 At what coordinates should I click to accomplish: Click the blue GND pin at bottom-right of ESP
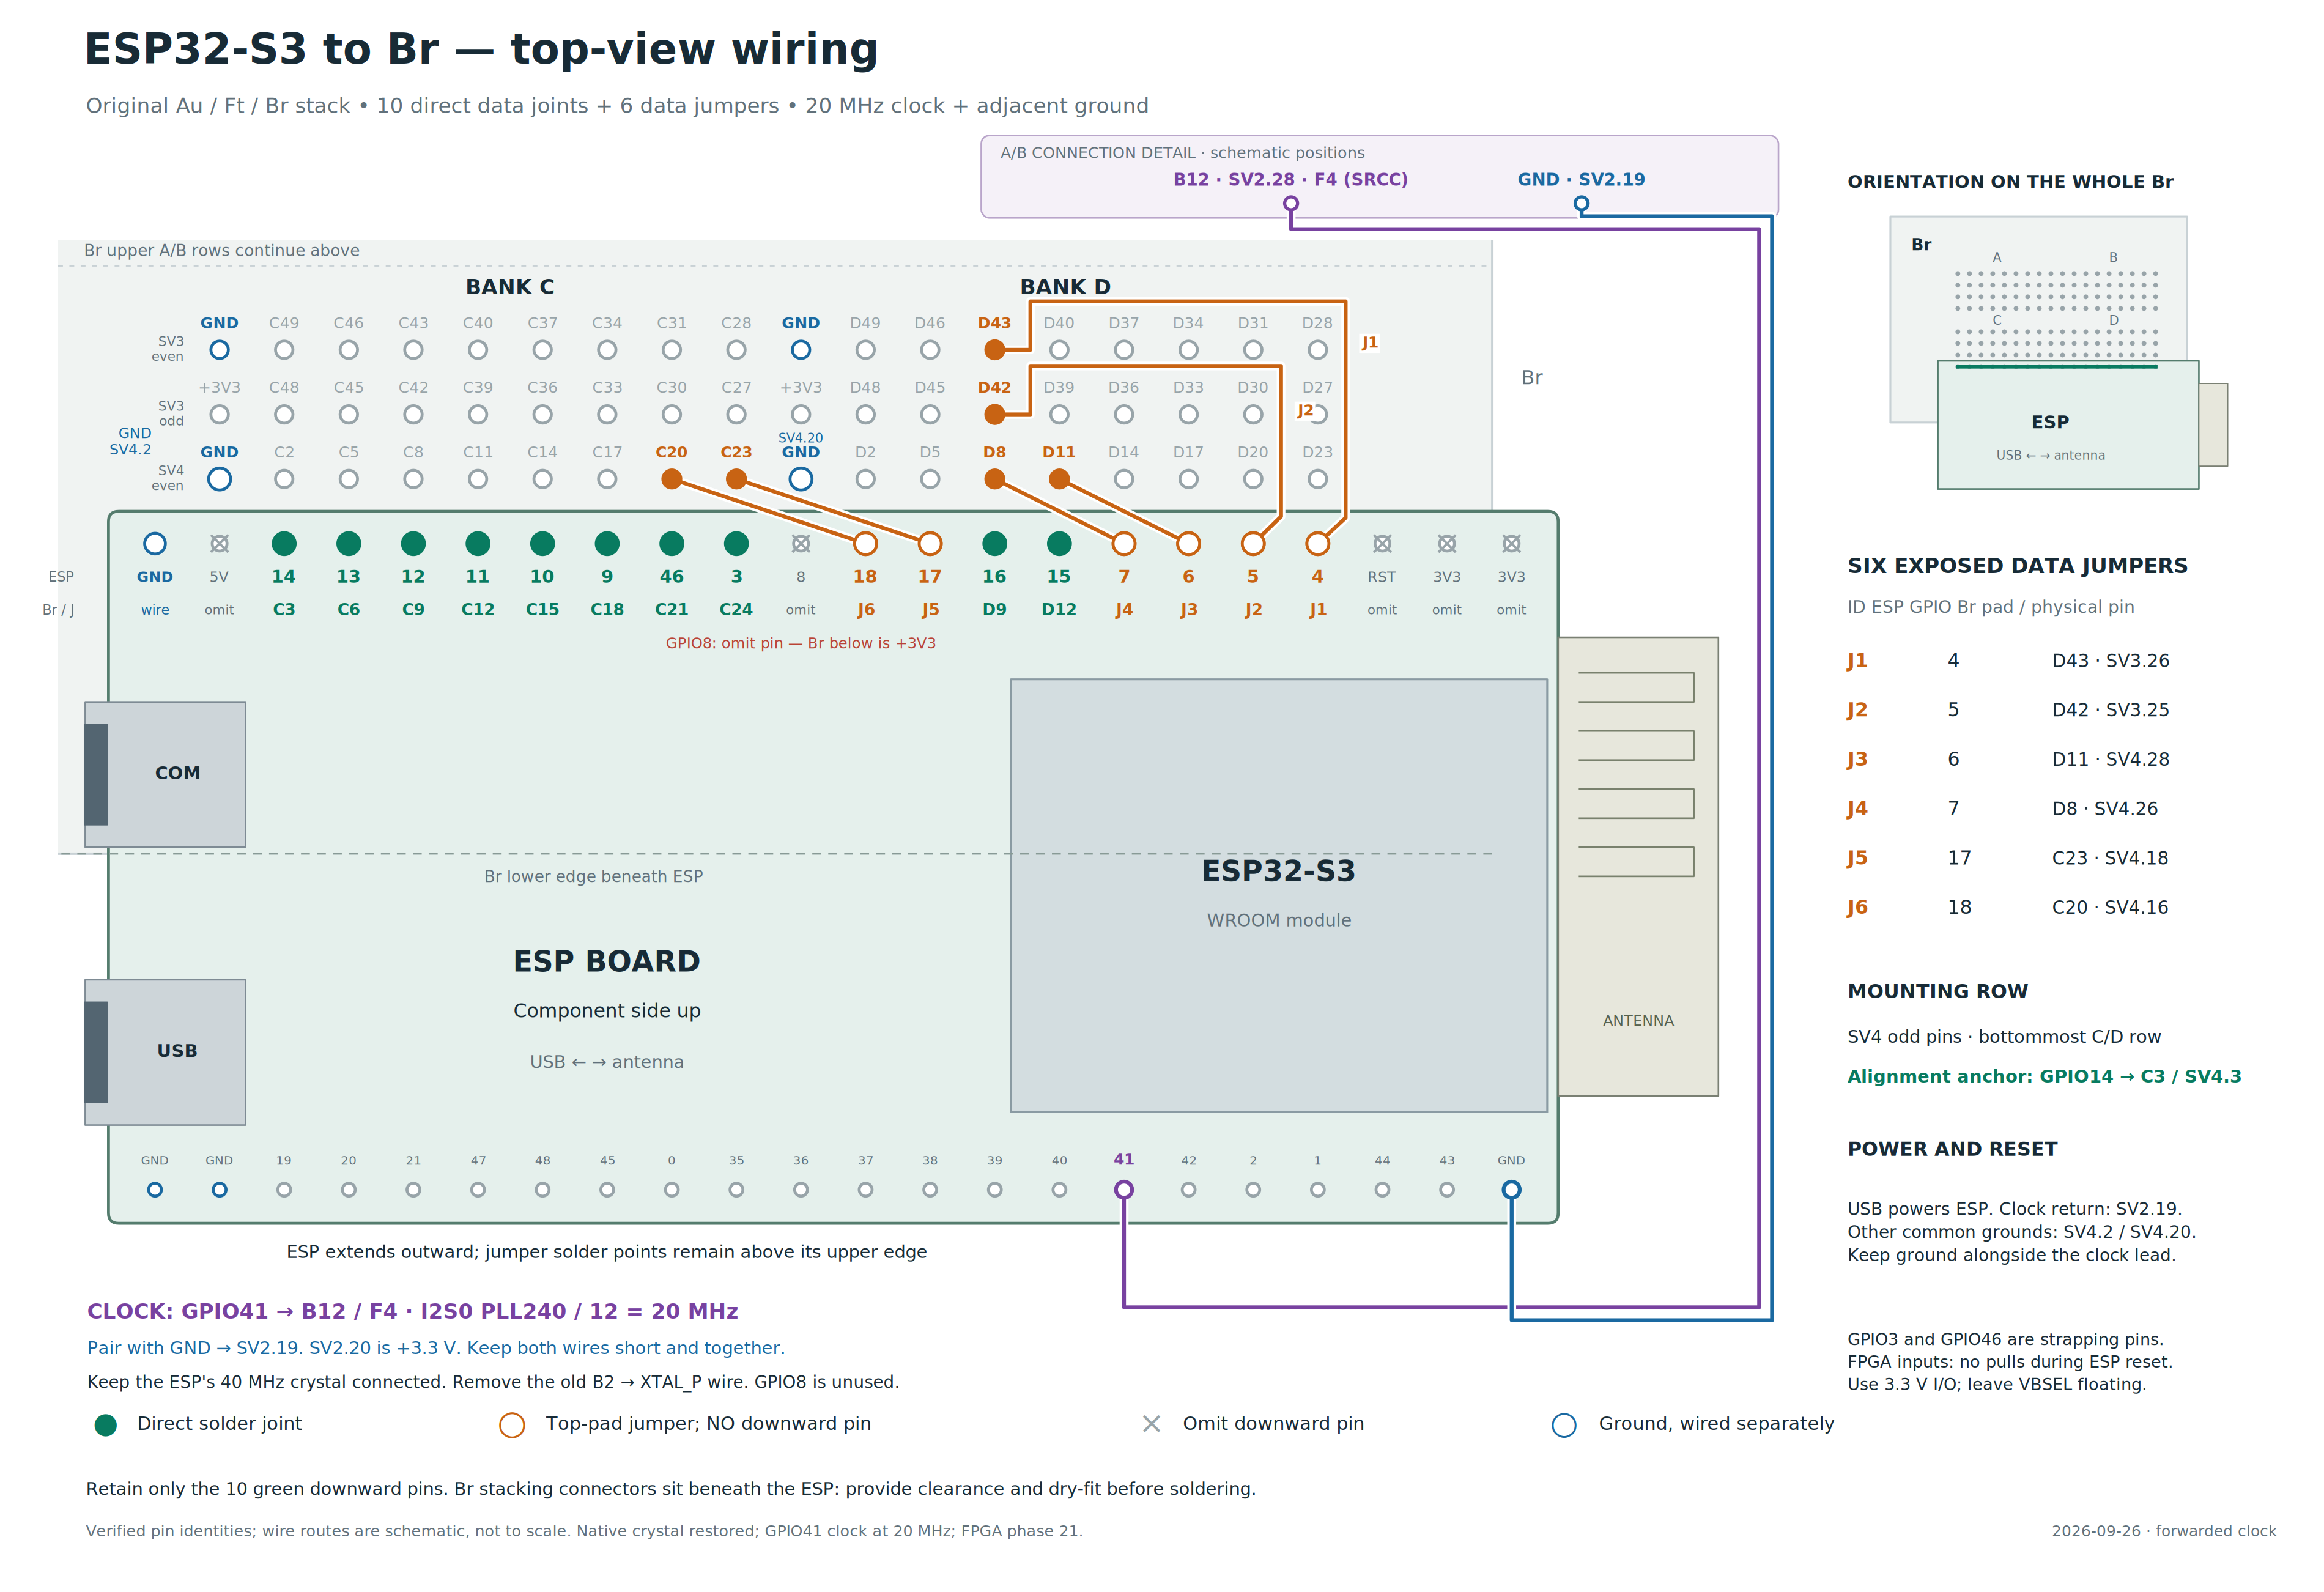(x=1511, y=1190)
